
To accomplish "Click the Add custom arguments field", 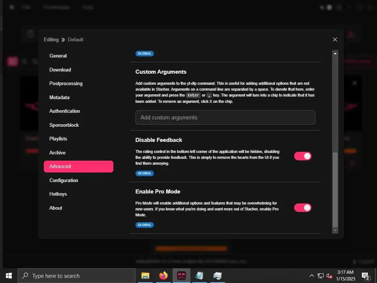I will [225, 118].
